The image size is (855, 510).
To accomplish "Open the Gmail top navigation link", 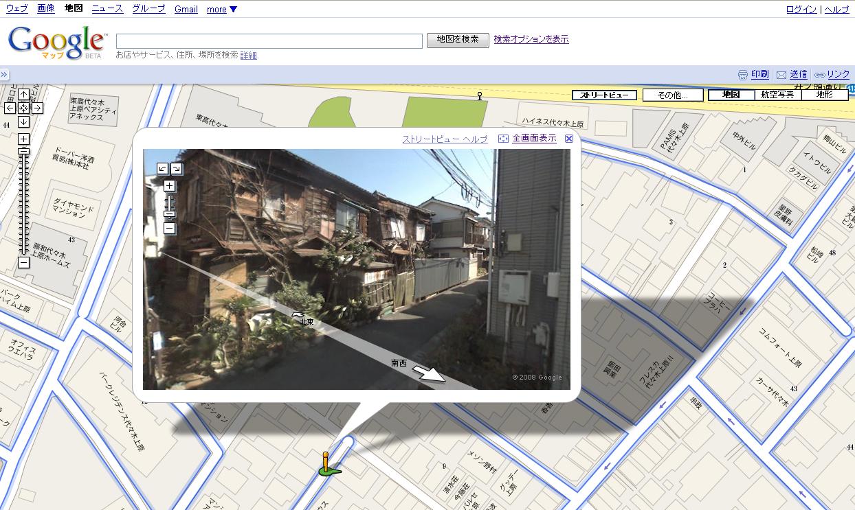I will (186, 10).
